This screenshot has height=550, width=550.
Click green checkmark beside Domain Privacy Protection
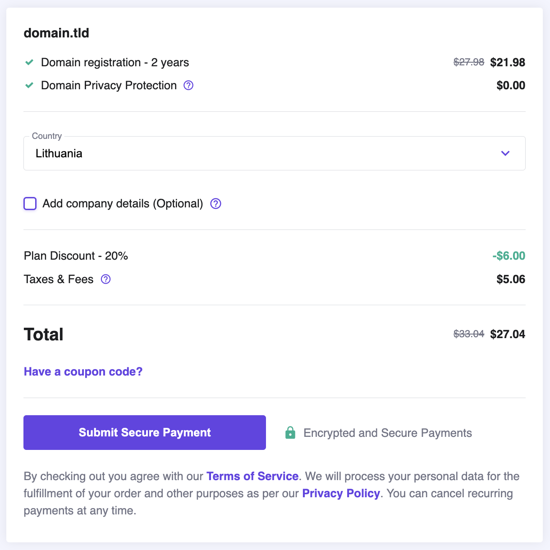[29, 85]
